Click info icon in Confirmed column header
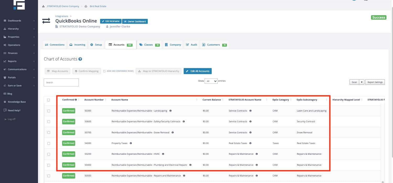The height and width of the screenshot is (183, 393). [76, 100]
